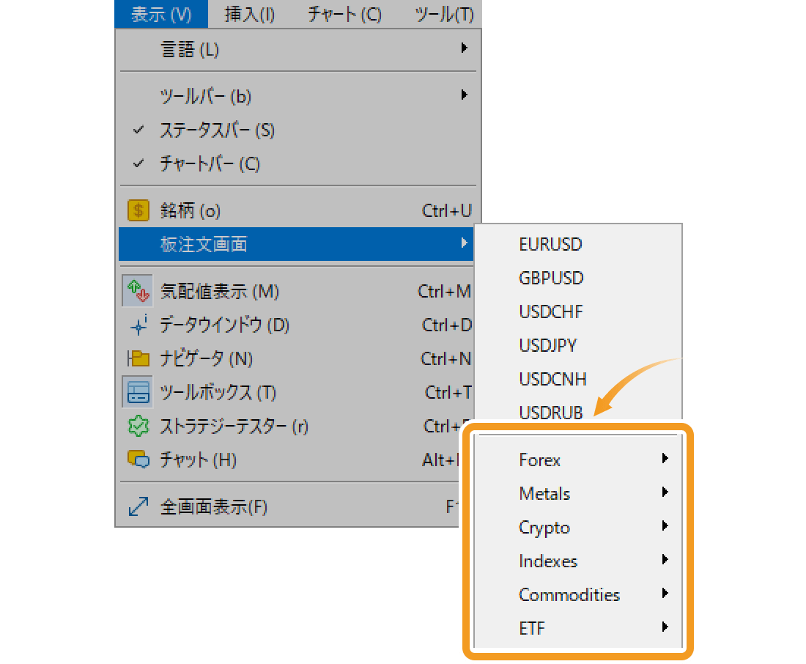Choose ツールボックス (T) entry

(x=297, y=392)
